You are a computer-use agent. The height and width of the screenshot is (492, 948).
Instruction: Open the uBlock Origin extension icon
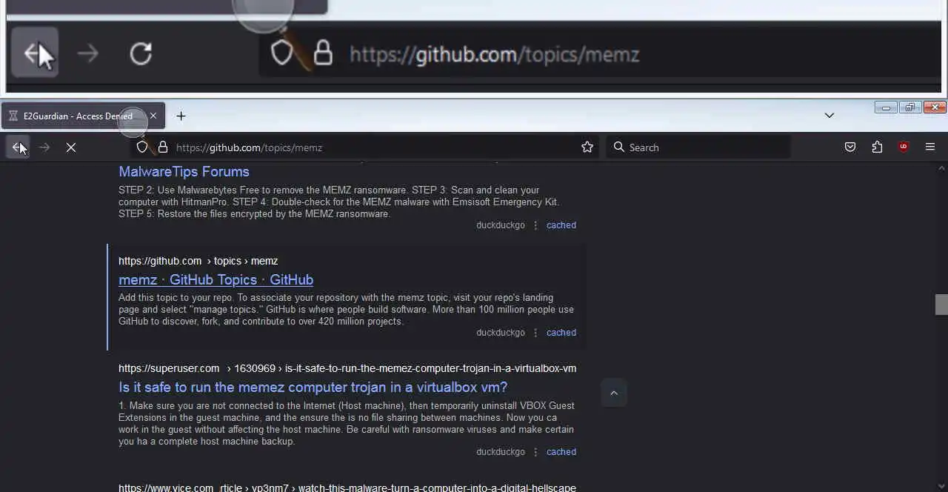coord(904,147)
